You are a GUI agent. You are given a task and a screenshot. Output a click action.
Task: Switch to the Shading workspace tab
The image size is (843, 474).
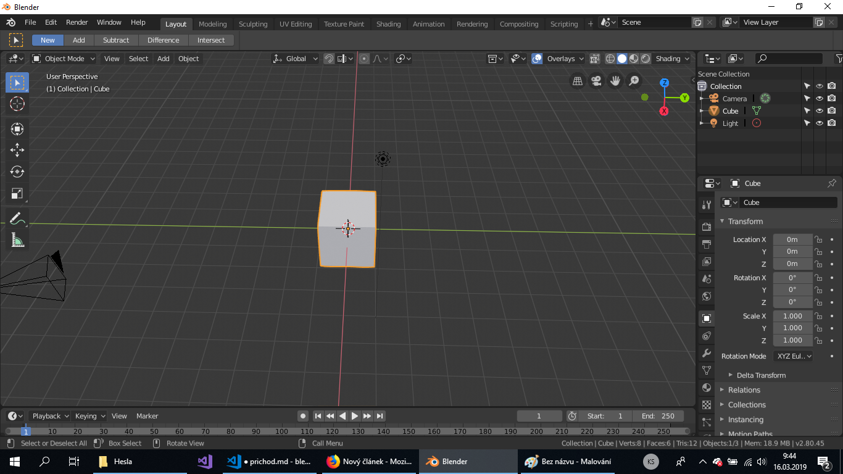388,24
